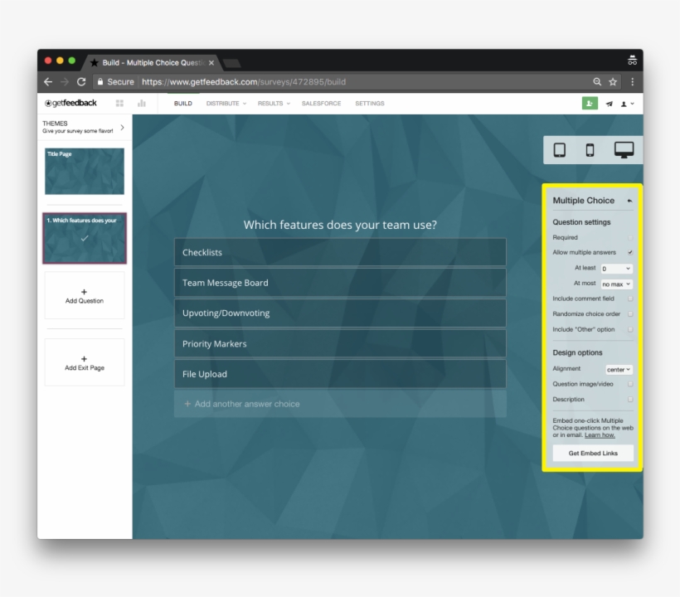680x597 pixels.
Task: Click Add another answer choice
Action: 340,404
